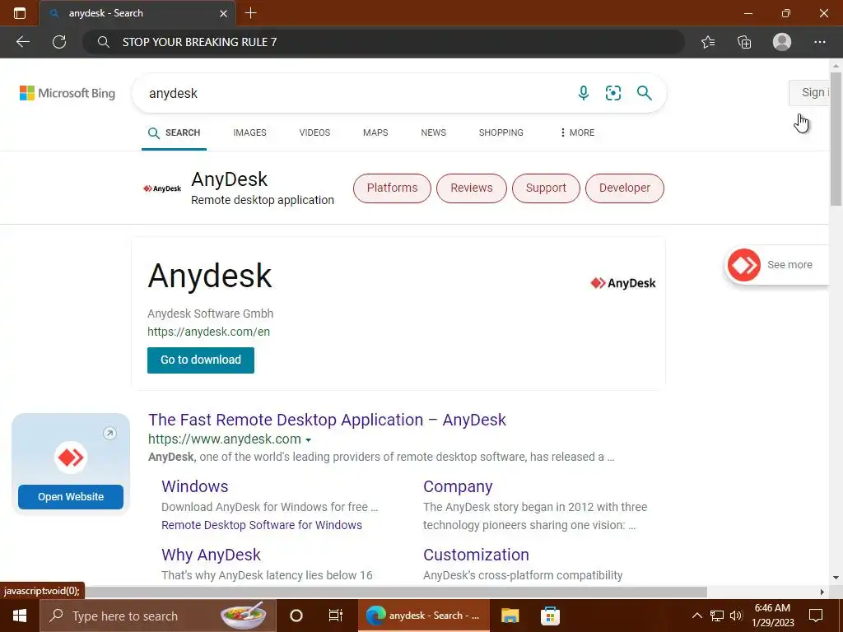
Task: Click the expand arrow on website card
Action: click(109, 433)
